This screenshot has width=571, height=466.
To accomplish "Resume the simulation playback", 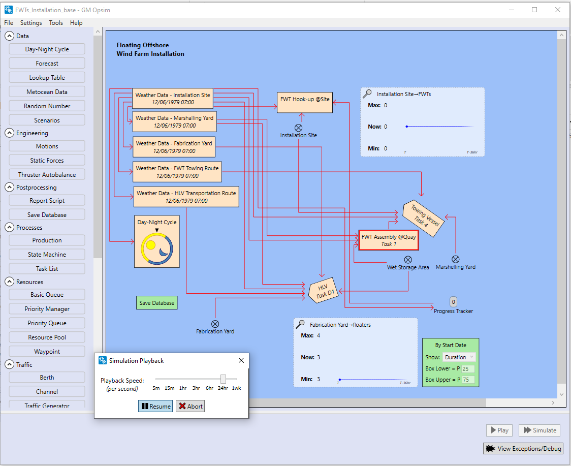I will [x=155, y=406].
